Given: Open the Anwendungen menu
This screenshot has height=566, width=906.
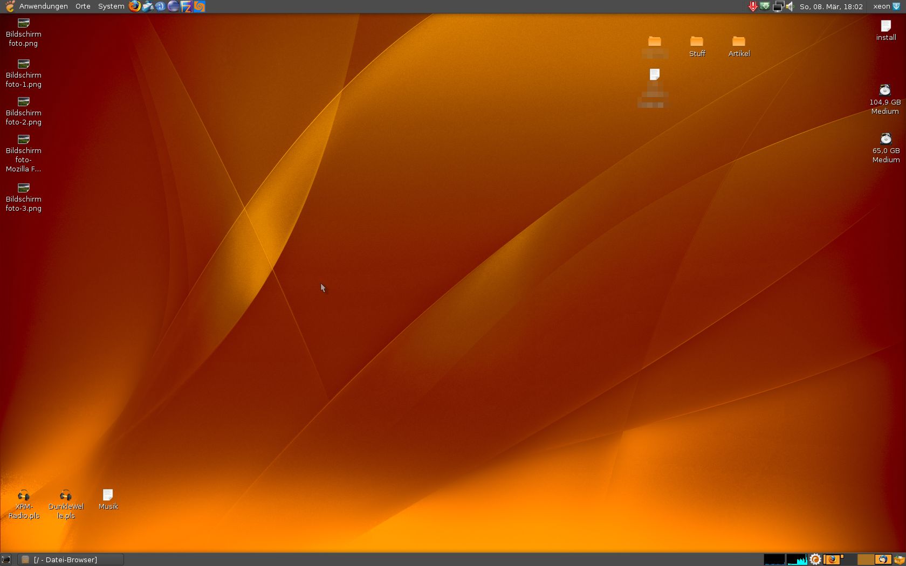Looking at the screenshot, I should click(43, 6).
